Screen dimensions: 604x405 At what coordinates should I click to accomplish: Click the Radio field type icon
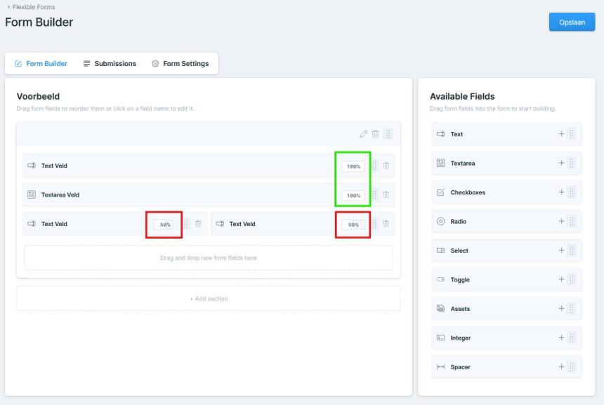(440, 221)
